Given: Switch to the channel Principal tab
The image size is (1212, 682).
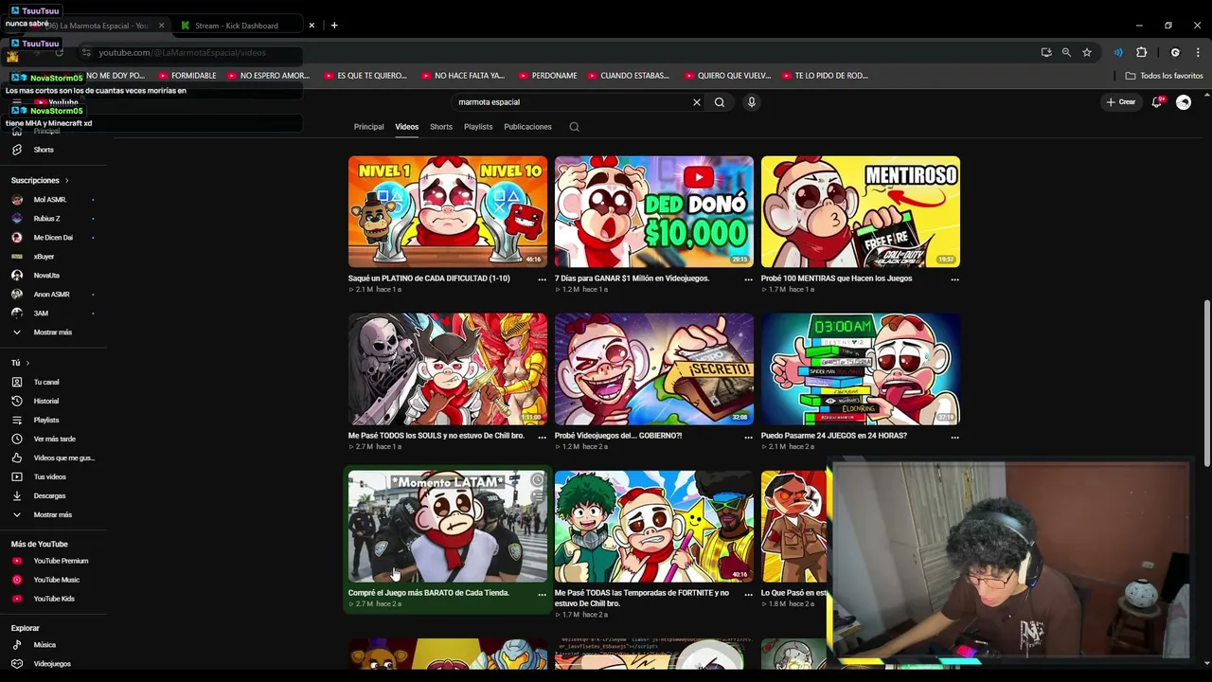Looking at the screenshot, I should pos(369,127).
